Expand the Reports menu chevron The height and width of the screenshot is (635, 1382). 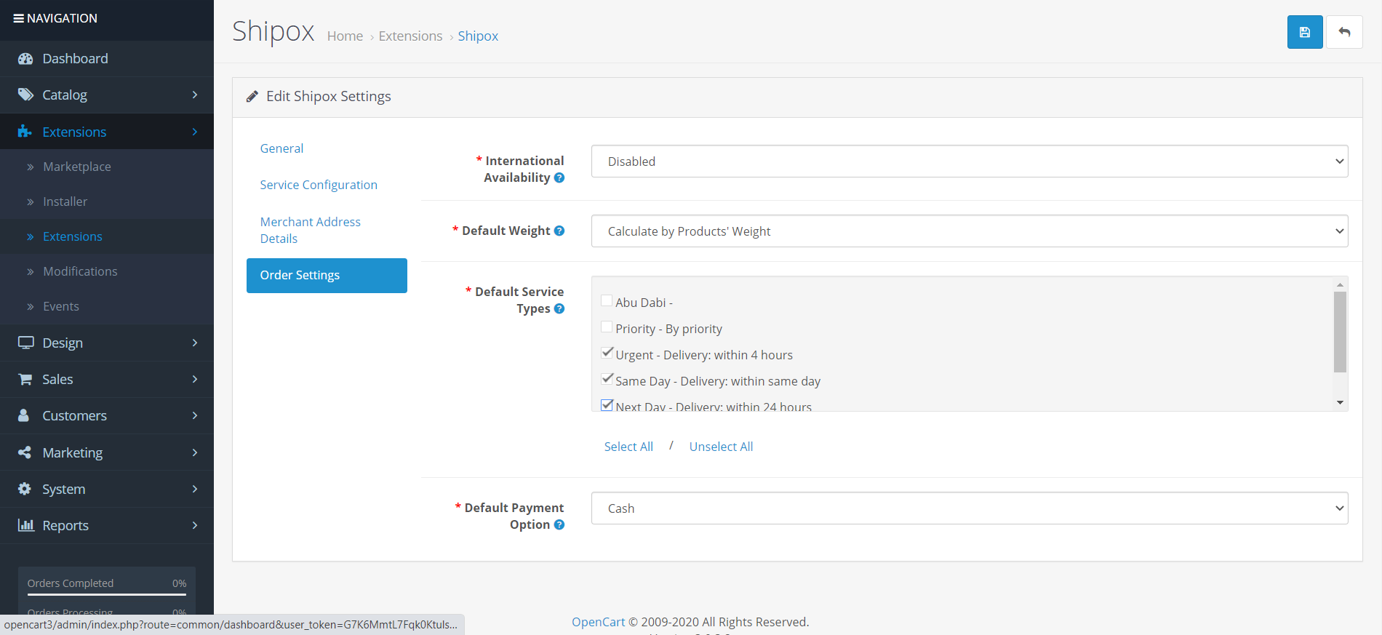point(195,525)
